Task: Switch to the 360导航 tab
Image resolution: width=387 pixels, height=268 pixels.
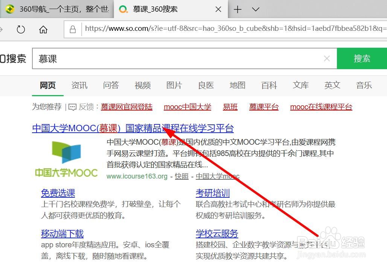Action: 57,9
